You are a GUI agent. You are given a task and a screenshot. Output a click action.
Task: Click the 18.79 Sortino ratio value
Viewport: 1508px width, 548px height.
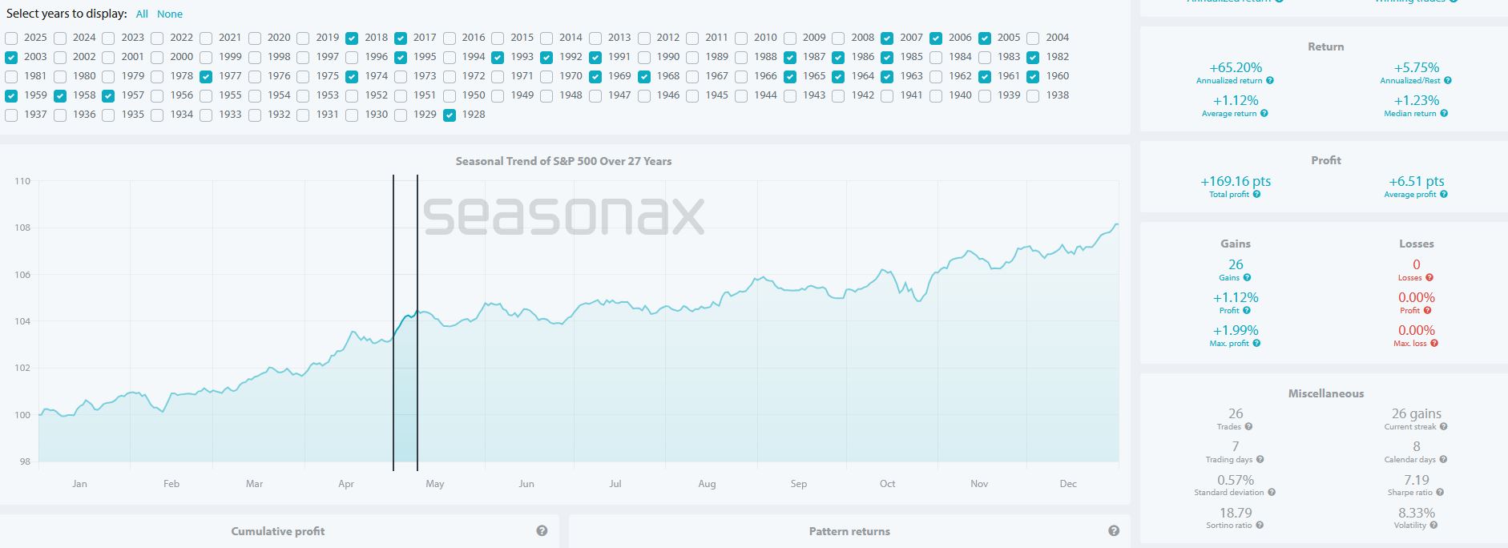coord(1235,513)
